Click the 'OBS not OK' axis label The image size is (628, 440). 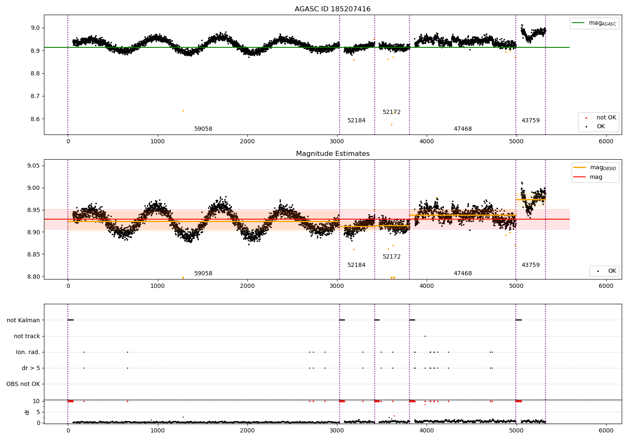[23, 384]
